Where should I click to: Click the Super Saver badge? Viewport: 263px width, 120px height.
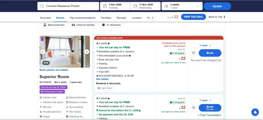click(105, 88)
